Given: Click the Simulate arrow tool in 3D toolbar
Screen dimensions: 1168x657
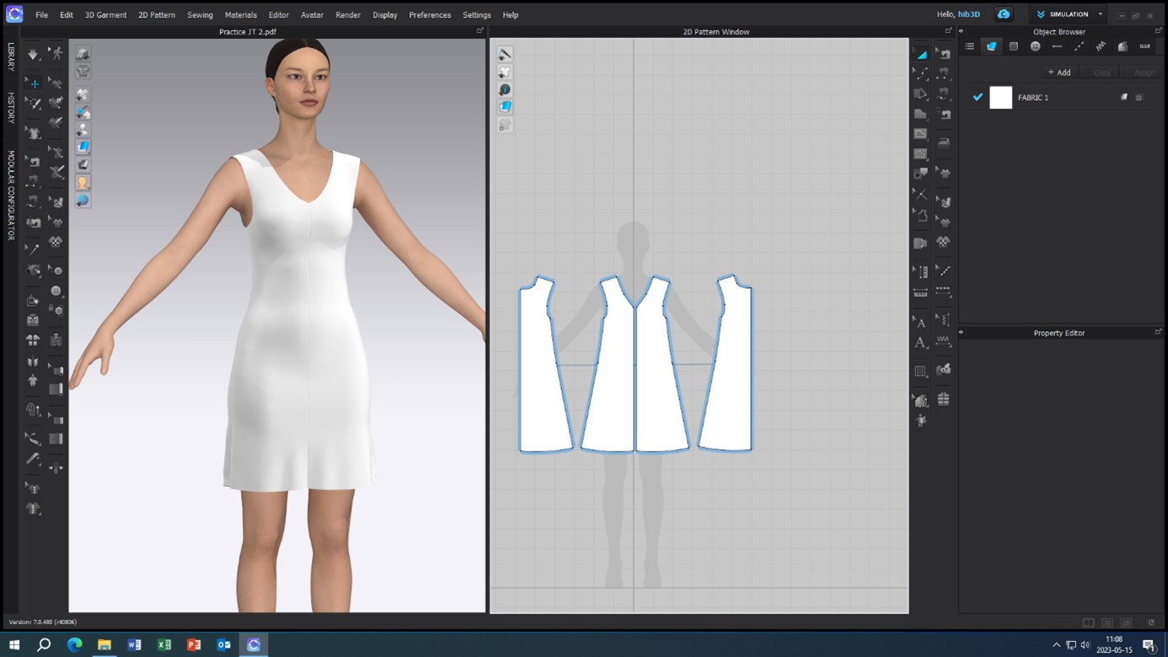Looking at the screenshot, I should pos(33,55).
